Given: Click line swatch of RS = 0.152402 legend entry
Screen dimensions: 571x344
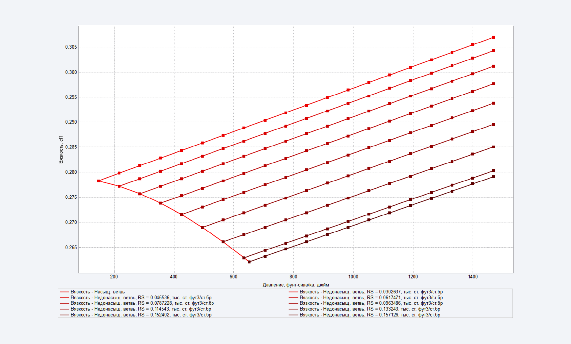Looking at the screenshot, I should click(x=64, y=315).
